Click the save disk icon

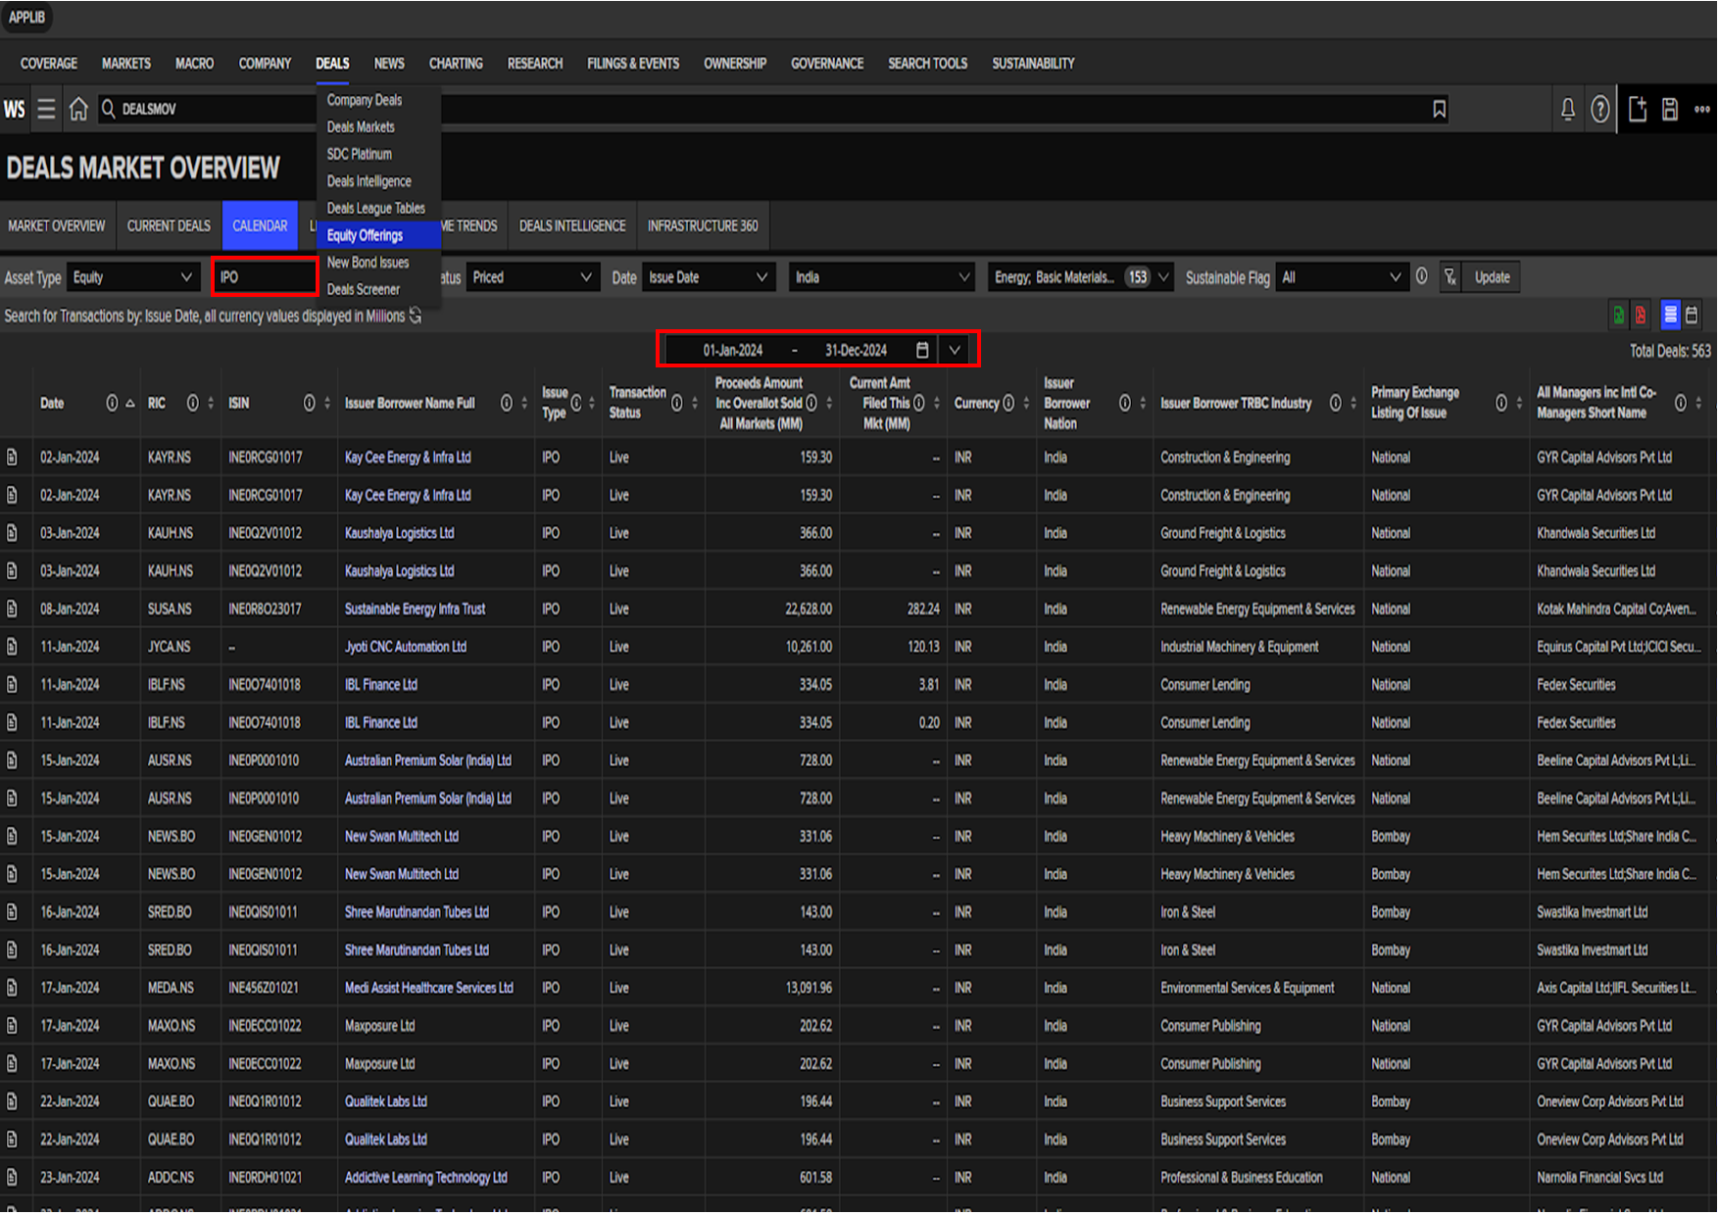coord(1670,109)
